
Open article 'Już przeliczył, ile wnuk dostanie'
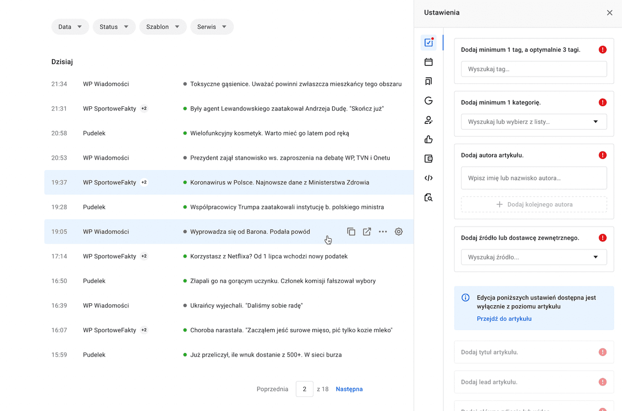pos(266,355)
